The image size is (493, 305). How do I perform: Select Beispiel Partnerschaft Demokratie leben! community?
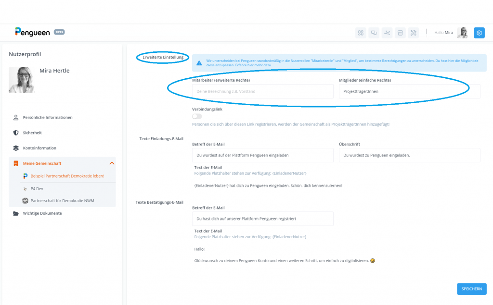point(67,176)
